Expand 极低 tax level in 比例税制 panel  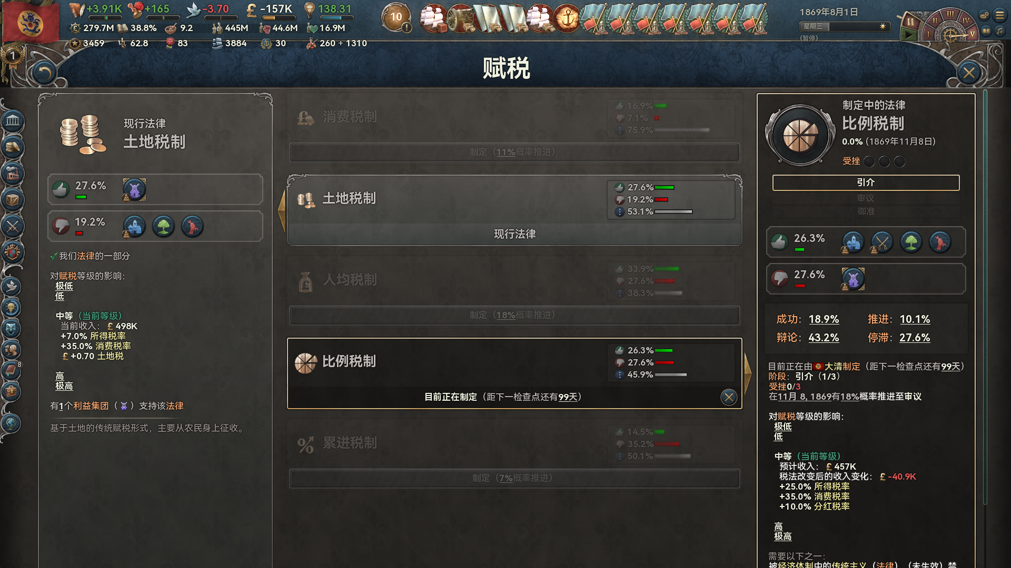(x=783, y=427)
